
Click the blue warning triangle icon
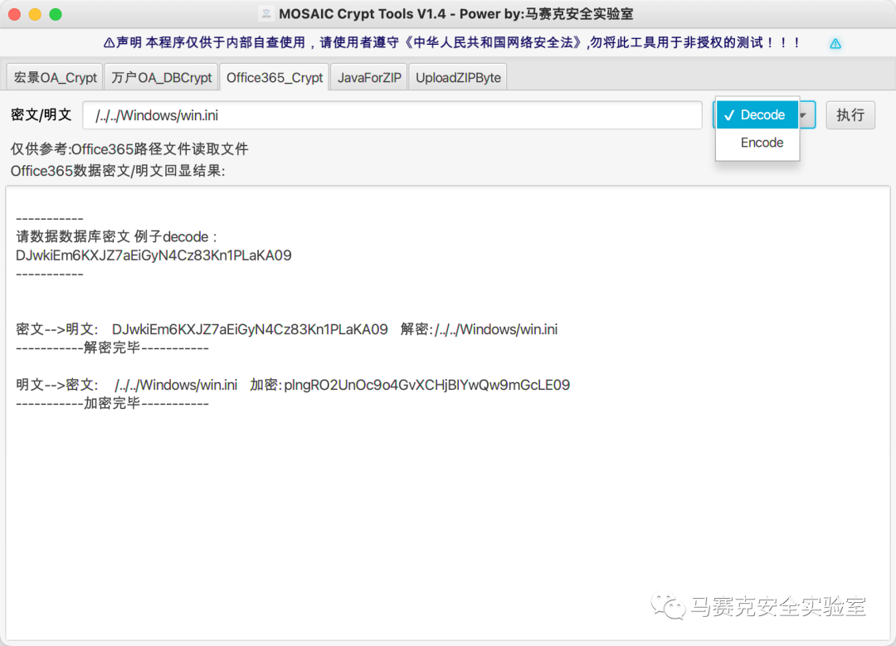click(x=835, y=43)
